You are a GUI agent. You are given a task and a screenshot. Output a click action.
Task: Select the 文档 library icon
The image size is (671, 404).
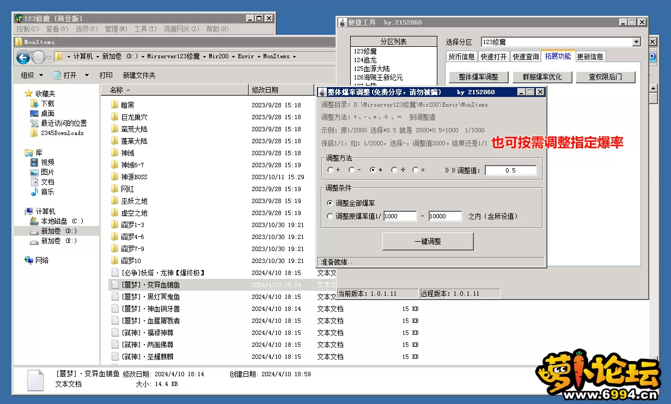(34, 182)
